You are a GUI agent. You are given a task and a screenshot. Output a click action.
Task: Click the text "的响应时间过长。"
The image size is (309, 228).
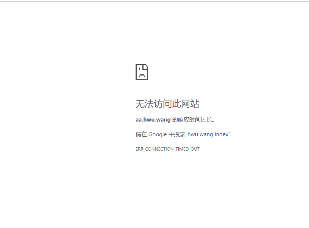click(x=194, y=120)
